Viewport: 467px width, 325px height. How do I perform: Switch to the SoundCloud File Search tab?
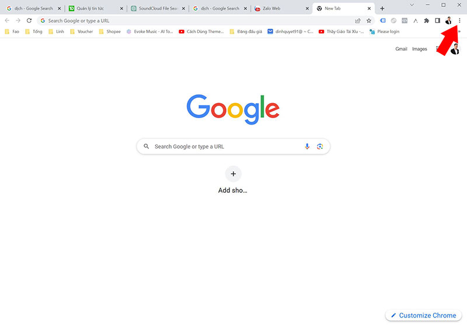pyautogui.click(x=158, y=8)
